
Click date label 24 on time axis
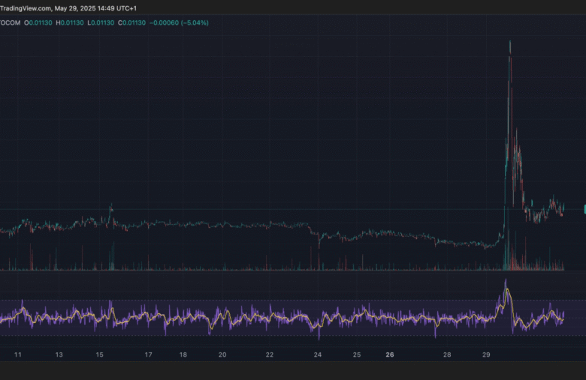point(318,355)
